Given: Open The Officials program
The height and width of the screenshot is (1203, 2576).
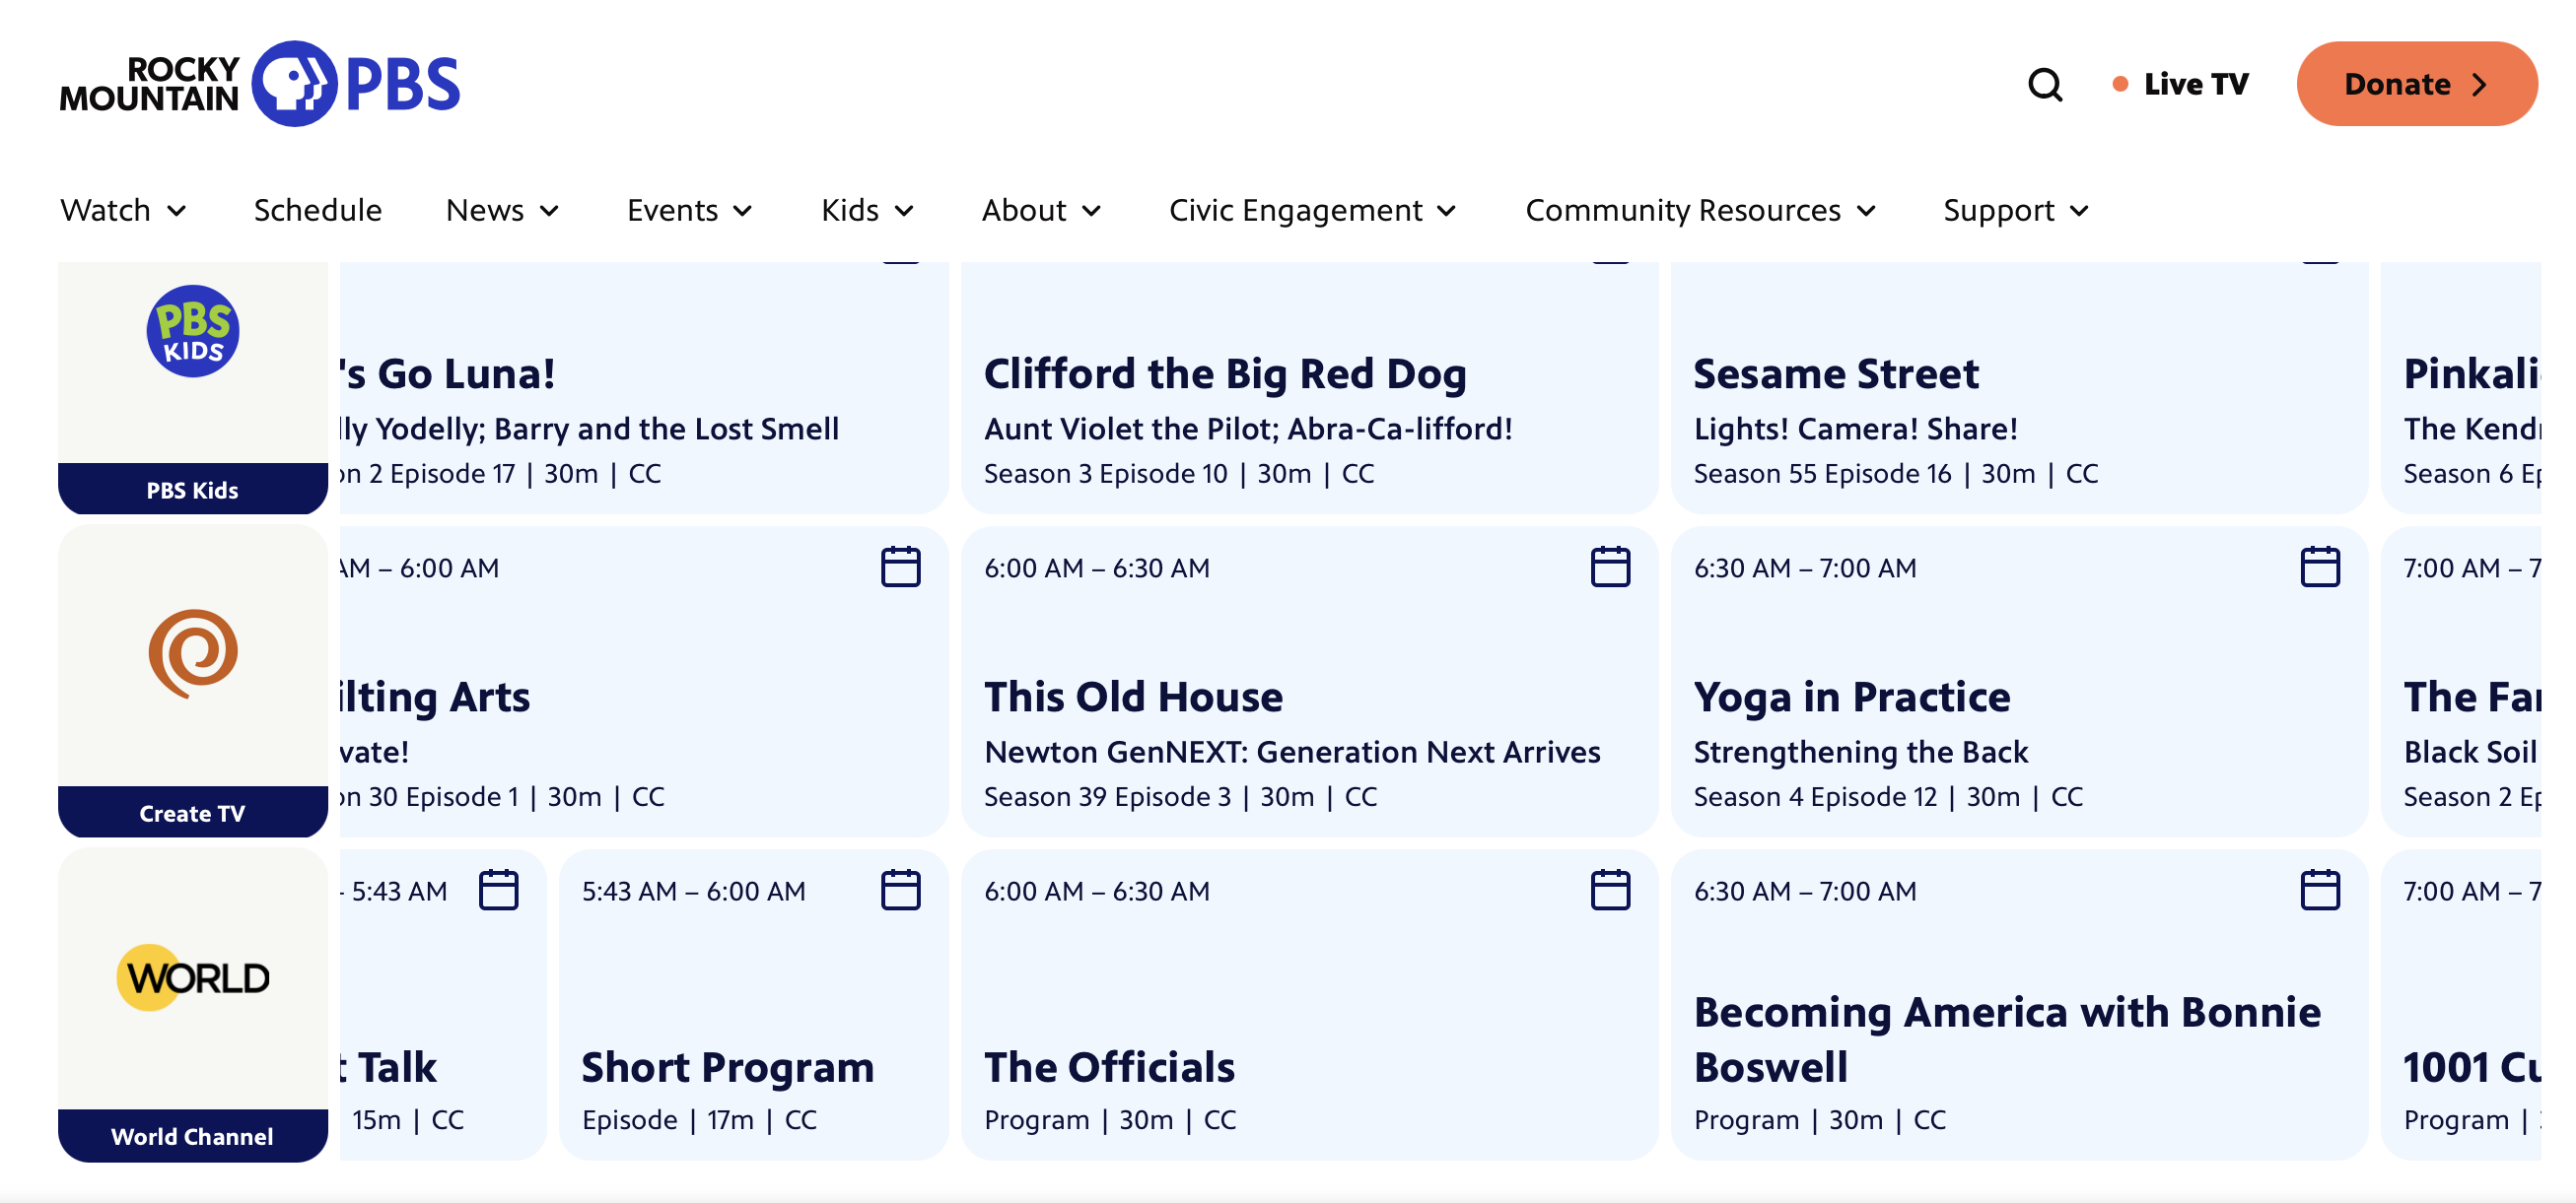Looking at the screenshot, I should [x=1109, y=1067].
